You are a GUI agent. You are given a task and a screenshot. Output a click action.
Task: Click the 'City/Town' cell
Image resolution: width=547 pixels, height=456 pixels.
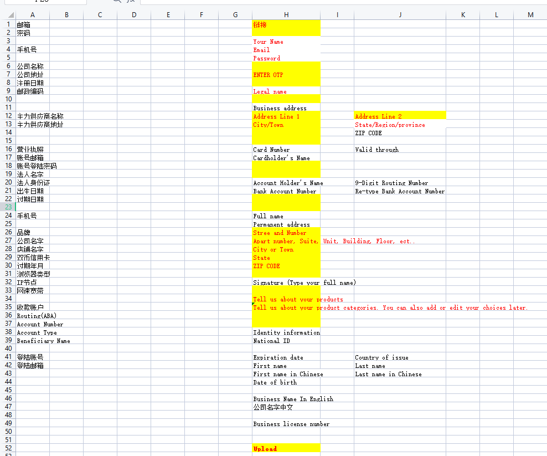click(x=286, y=124)
